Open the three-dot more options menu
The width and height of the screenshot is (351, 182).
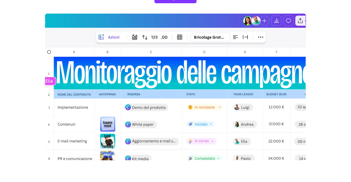(261, 37)
